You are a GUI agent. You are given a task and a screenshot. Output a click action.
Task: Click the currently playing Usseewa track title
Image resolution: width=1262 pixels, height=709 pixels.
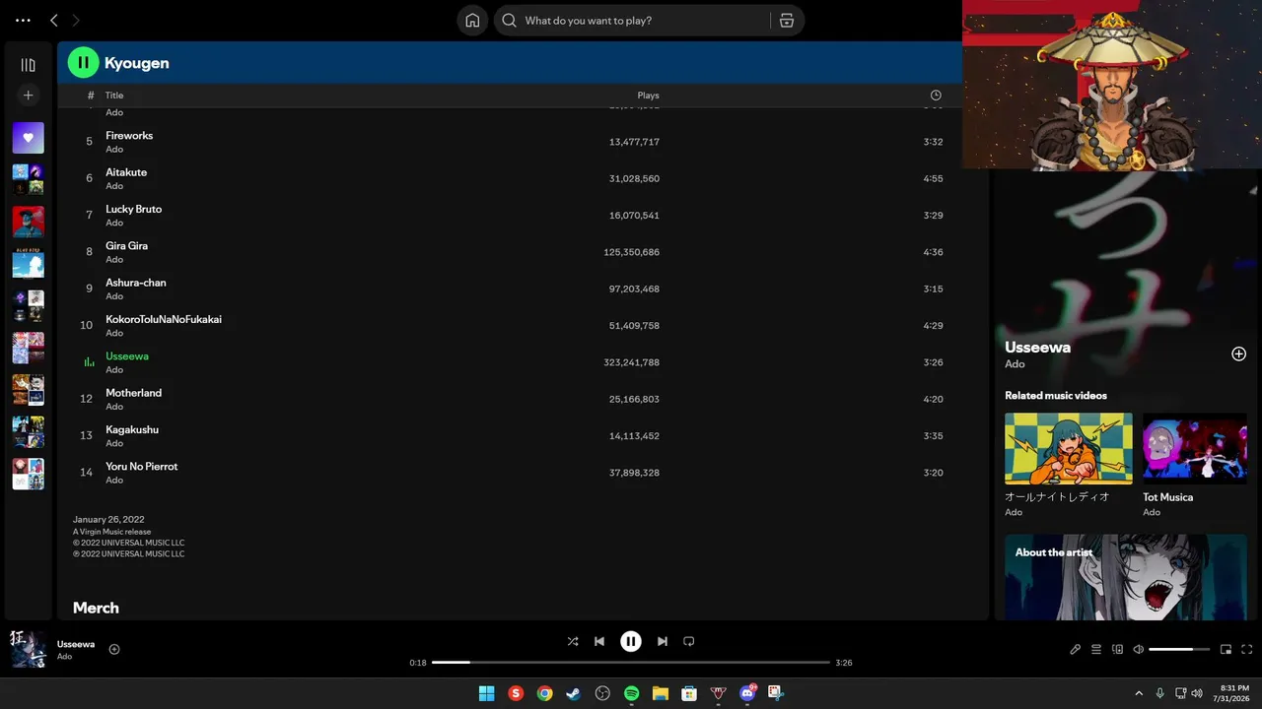coord(127,356)
